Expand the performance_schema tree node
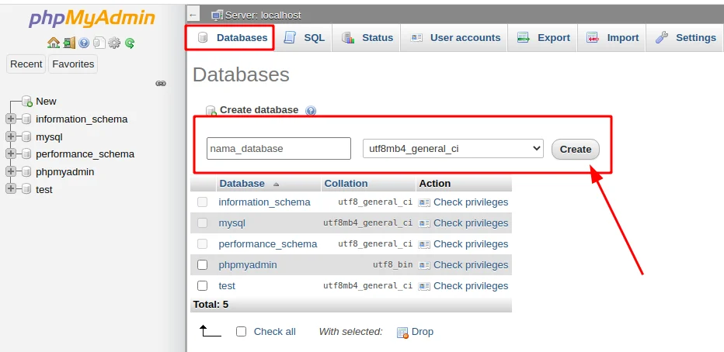Image resolution: width=724 pixels, height=352 pixels. point(11,154)
